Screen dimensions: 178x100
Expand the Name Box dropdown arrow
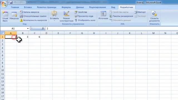[28, 29]
